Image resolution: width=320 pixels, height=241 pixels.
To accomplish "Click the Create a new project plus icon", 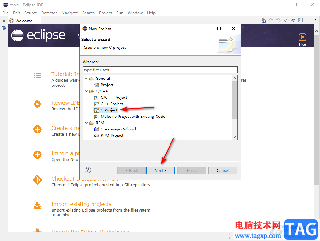I will pos(37,130).
